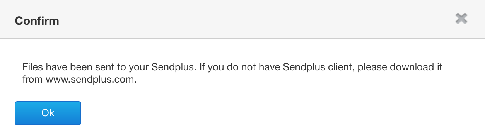This screenshot has width=485, height=139.
Task: Click the gray dialog header bar
Action: (242, 19)
